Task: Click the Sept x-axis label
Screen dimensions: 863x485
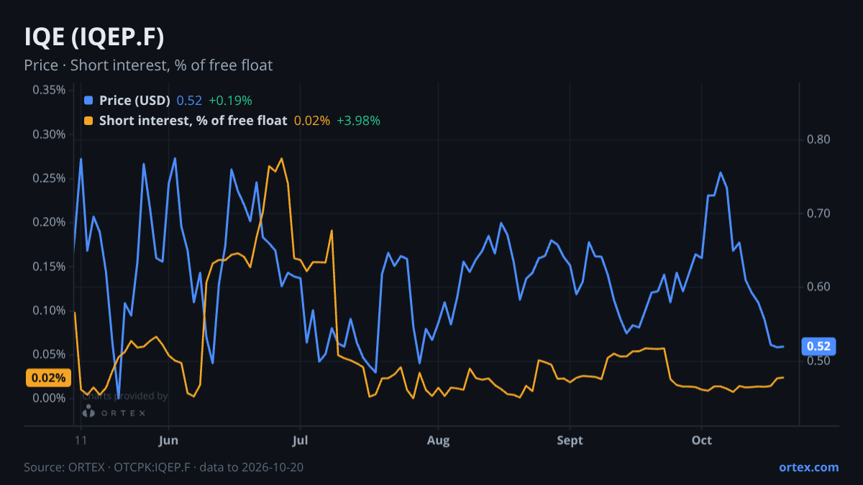Action: click(x=570, y=440)
